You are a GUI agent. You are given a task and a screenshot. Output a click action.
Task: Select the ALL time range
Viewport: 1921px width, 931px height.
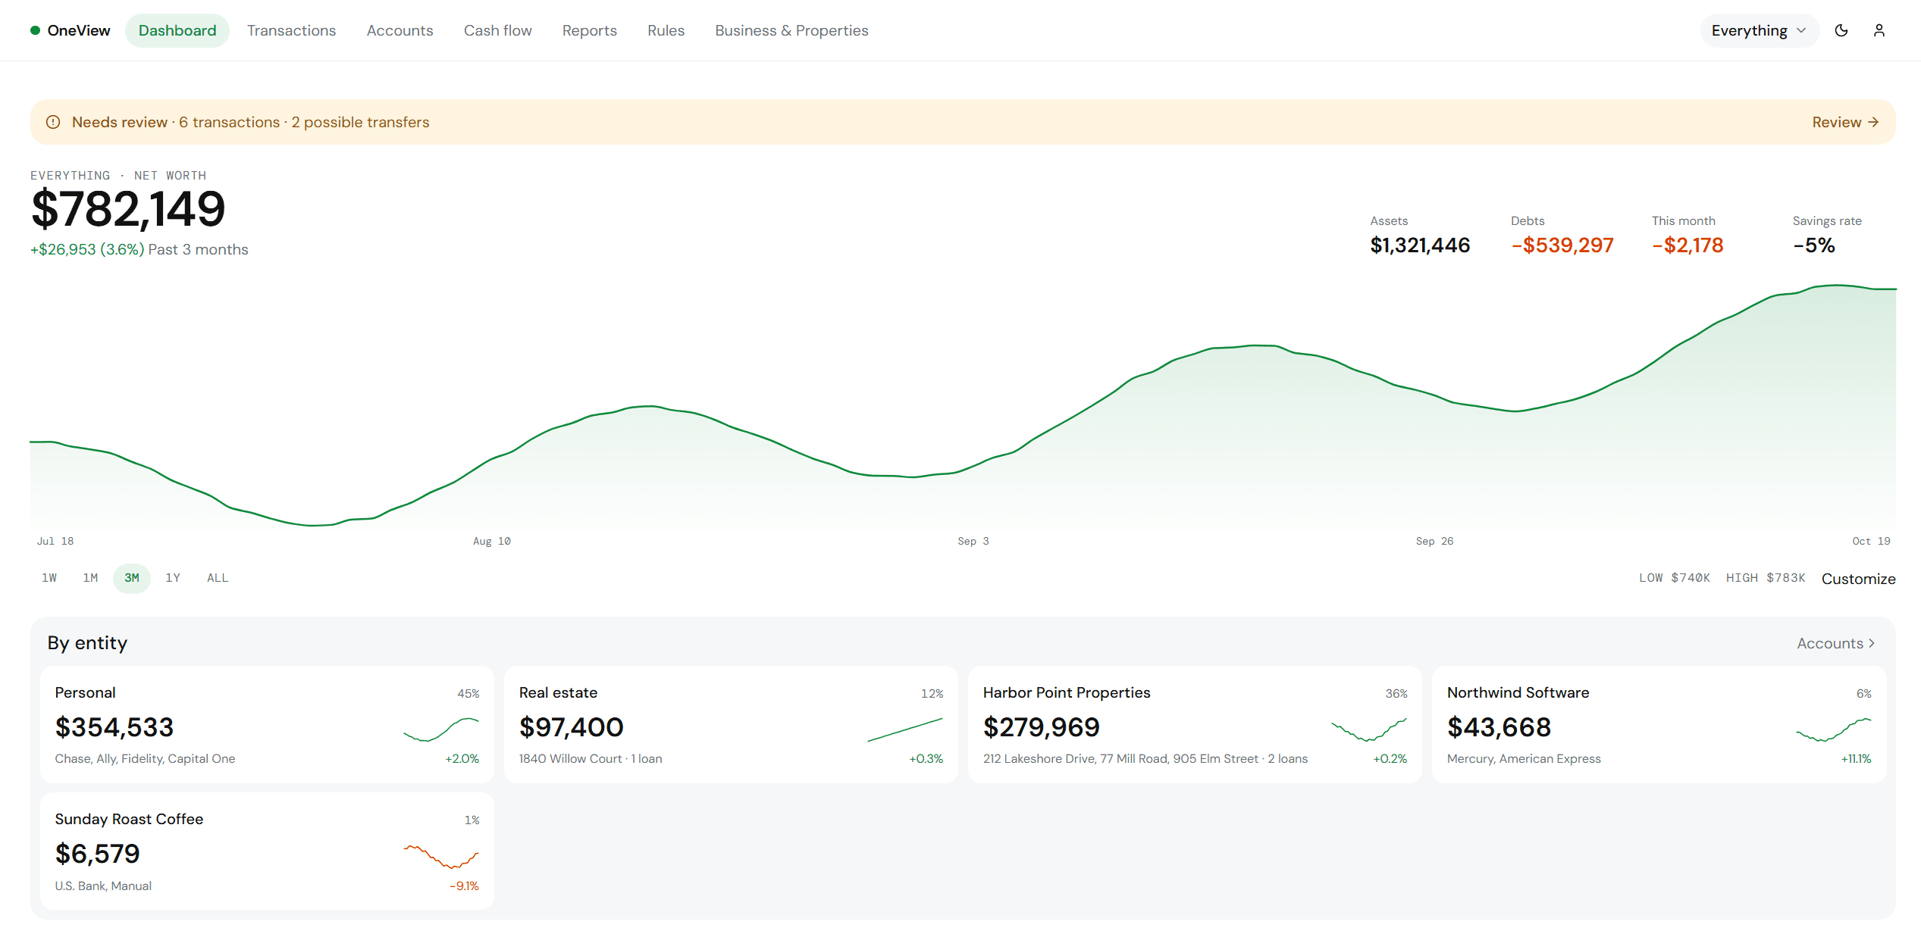pyautogui.click(x=218, y=578)
